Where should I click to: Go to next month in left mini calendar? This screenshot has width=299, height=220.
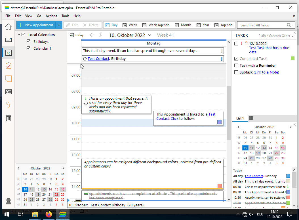(63, 168)
